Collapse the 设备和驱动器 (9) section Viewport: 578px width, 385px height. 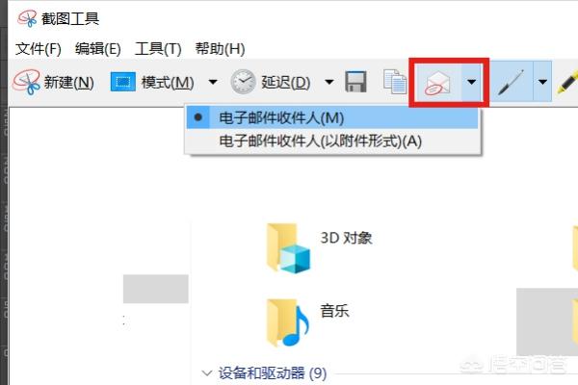pyautogui.click(x=207, y=373)
